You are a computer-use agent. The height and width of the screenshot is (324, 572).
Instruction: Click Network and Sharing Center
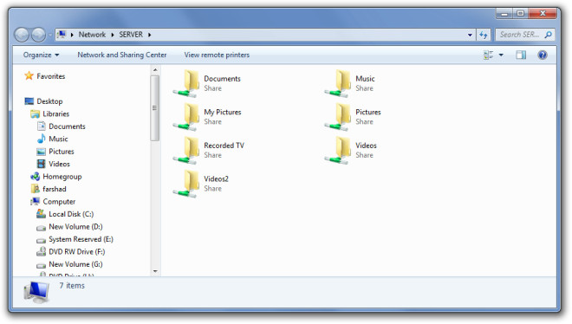[x=122, y=55]
